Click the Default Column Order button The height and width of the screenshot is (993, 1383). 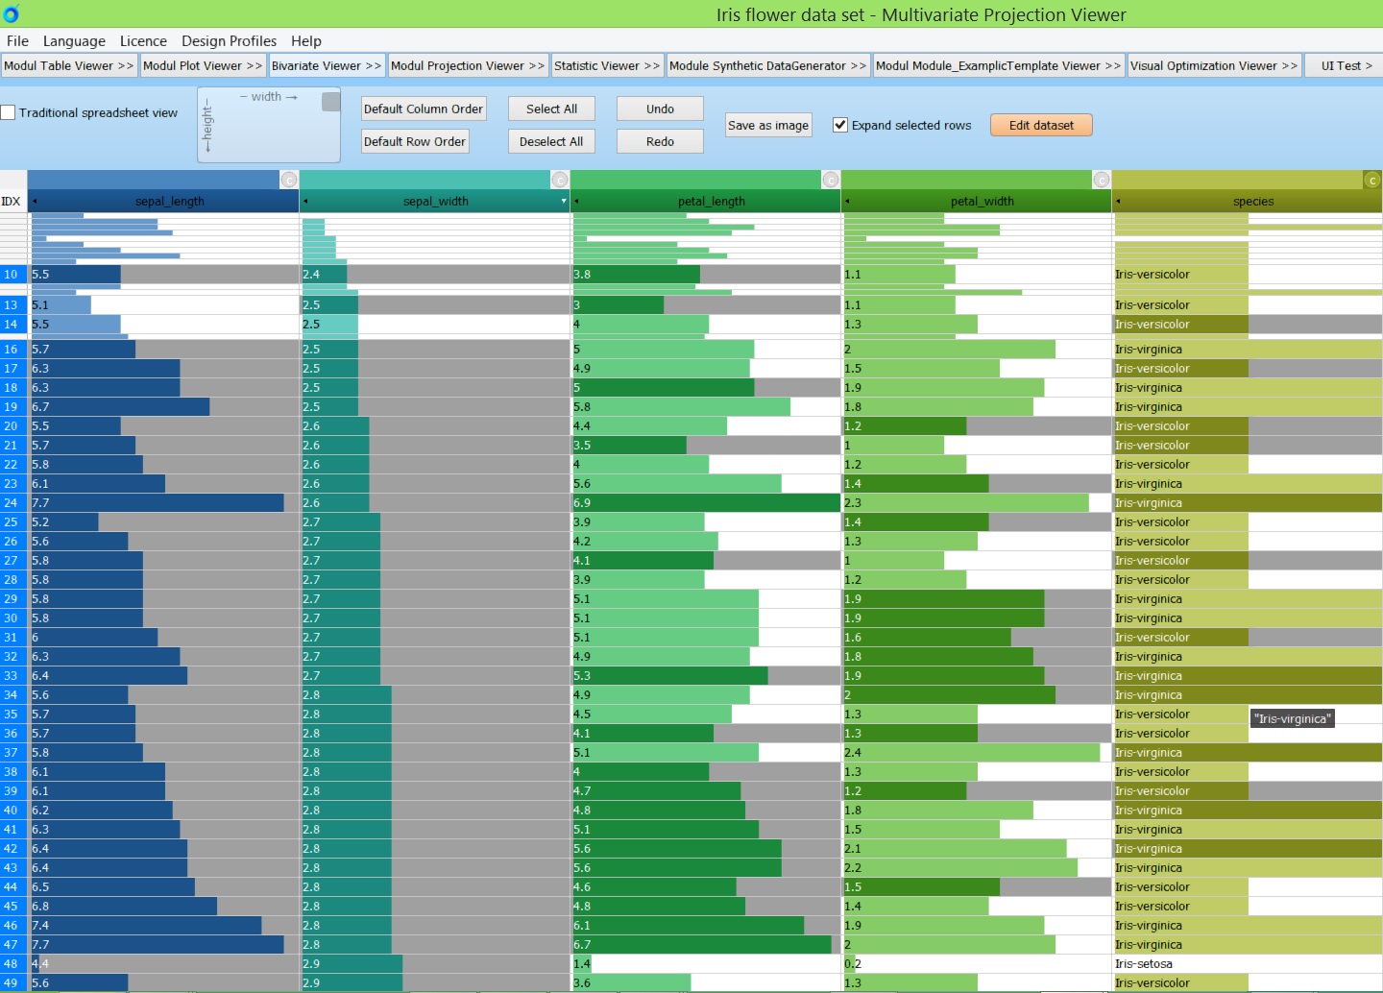coord(424,109)
